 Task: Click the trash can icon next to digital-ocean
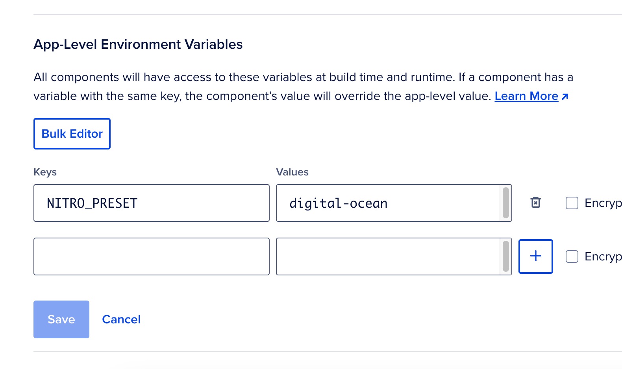coord(536,203)
